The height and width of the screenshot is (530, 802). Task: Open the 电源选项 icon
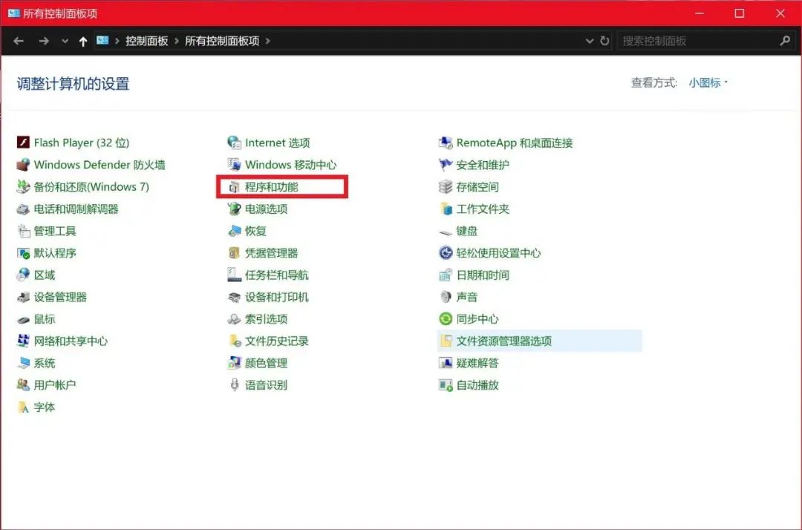[x=234, y=209]
